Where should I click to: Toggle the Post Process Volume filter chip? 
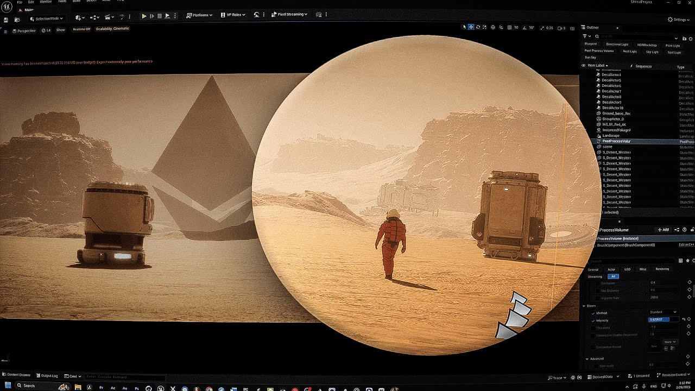tap(599, 51)
